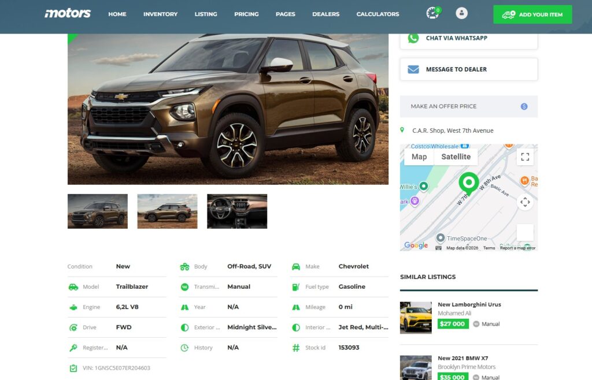
Task: Expand the Calculators navigation menu
Action: 378,14
